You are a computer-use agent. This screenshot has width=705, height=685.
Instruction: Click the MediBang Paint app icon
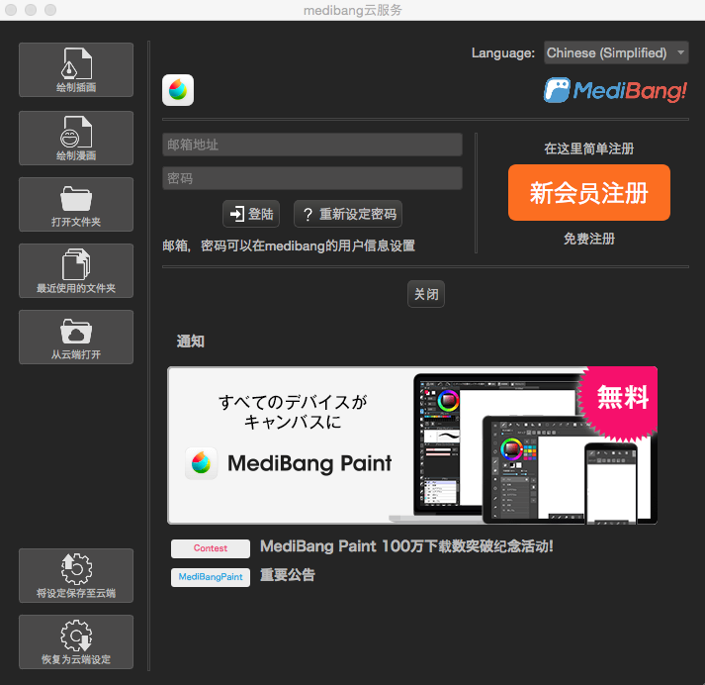178,90
